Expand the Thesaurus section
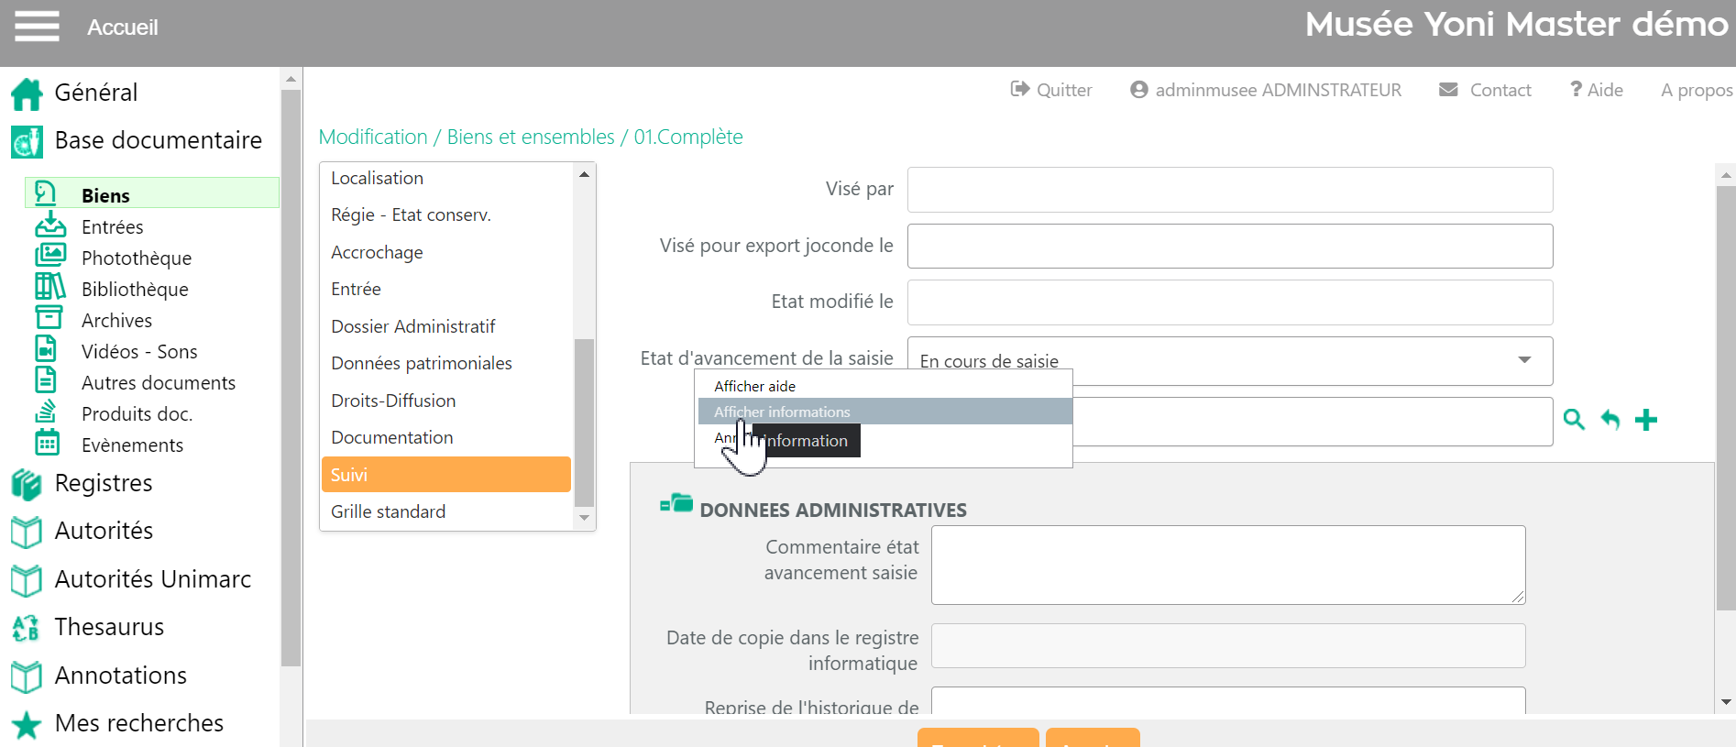 [x=109, y=627]
